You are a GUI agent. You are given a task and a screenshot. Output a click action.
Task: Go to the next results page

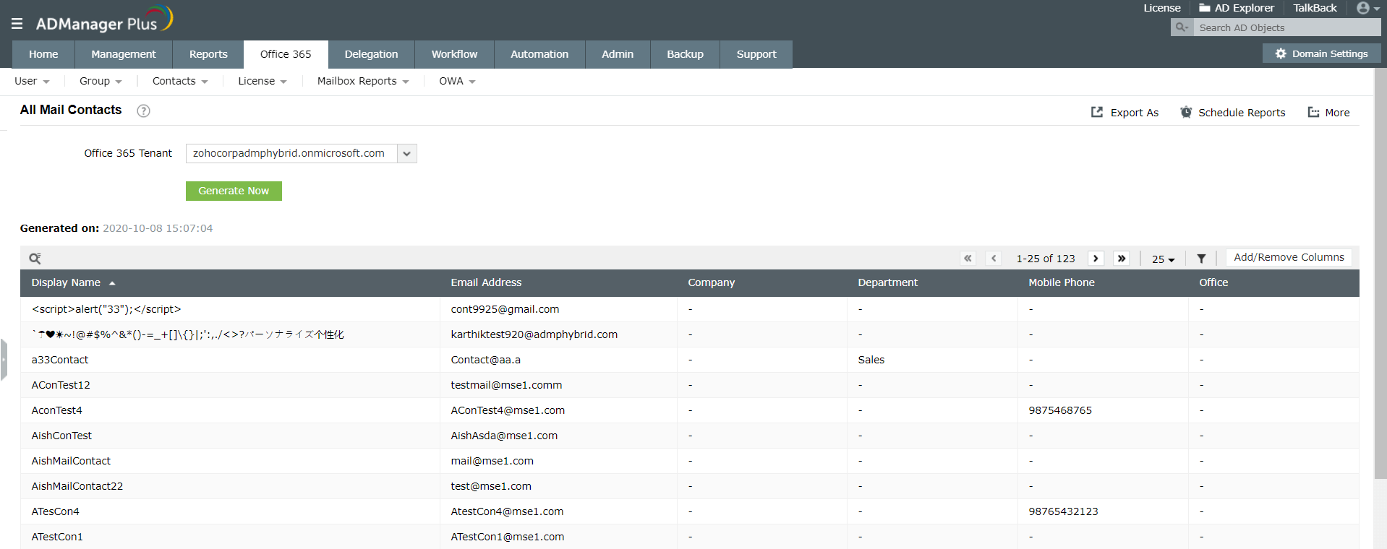pos(1096,259)
